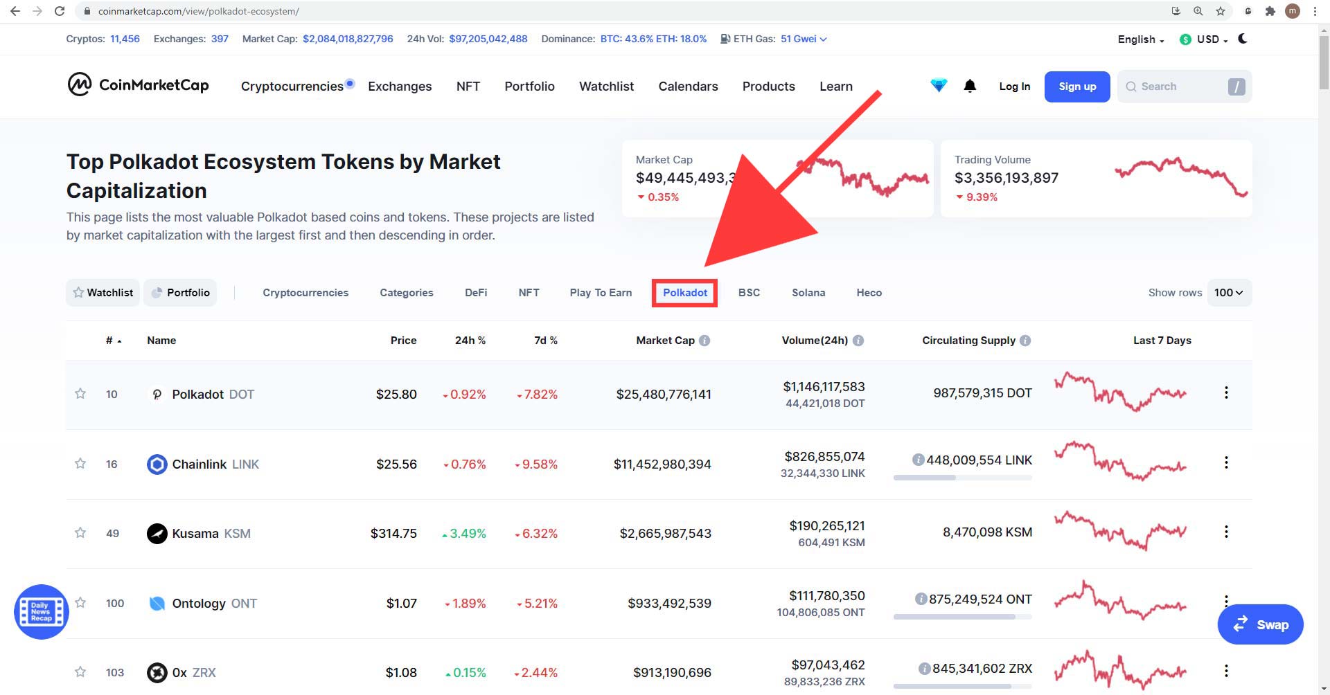This screenshot has height=695, width=1330.
Task: Click the Polkadot coin logo
Action: click(157, 394)
